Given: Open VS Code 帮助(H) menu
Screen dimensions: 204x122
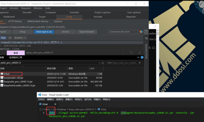Looking at the screenshot, I should click(107, 99).
